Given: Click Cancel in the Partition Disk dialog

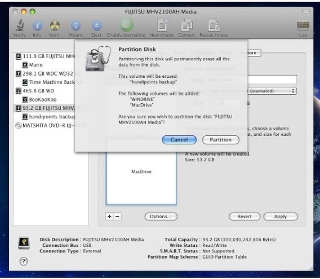Looking at the screenshot, I should pyautogui.click(x=179, y=140).
